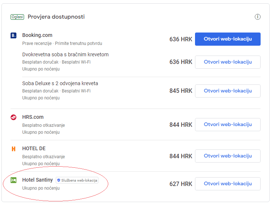
Task: Choose Soba Deluxe s 2 odvojena kreveta
Action: click(60, 83)
